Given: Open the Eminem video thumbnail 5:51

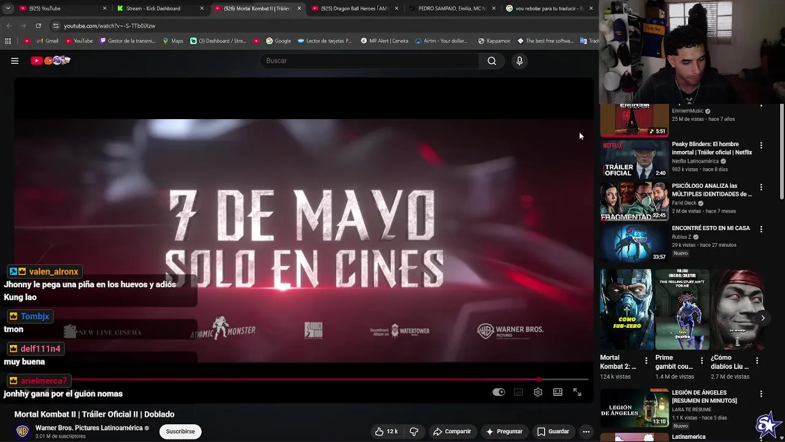Looking at the screenshot, I should (634, 120).
